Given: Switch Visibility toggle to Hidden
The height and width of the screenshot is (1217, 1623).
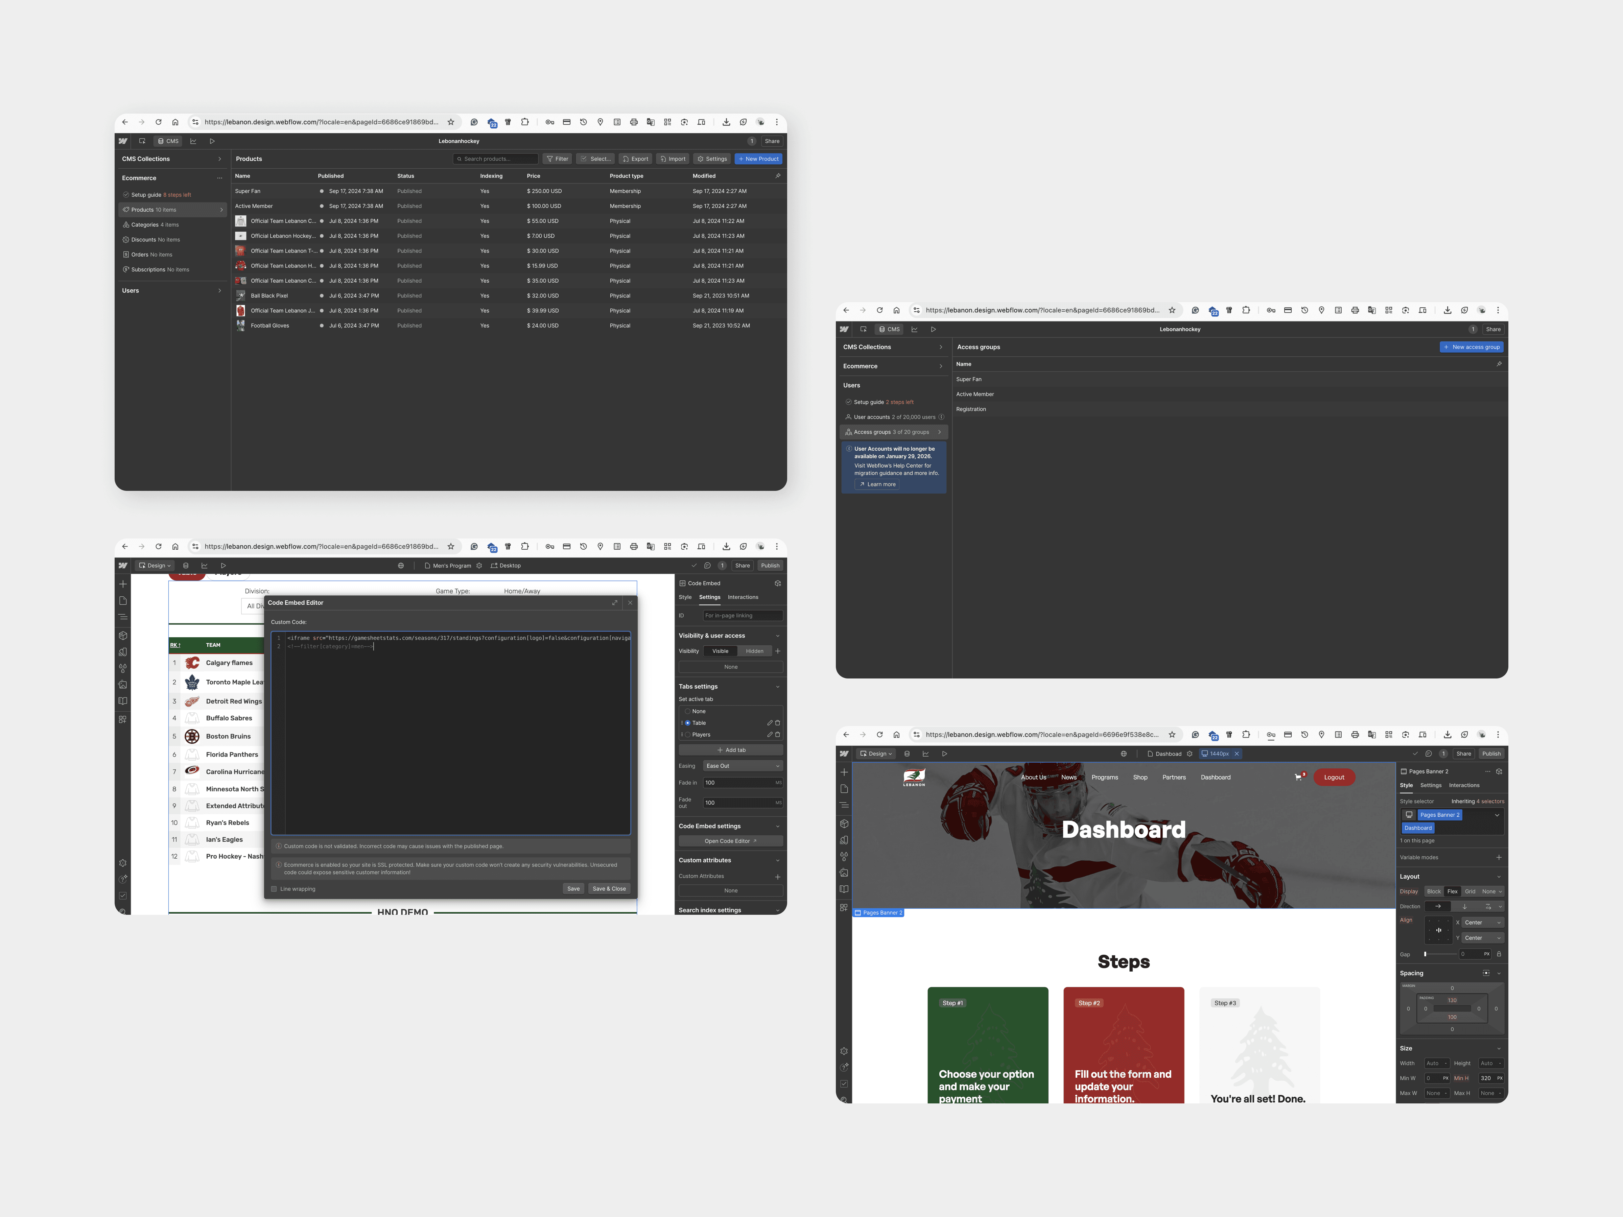Looking at the screenshot, I should [x=754, y=651].
